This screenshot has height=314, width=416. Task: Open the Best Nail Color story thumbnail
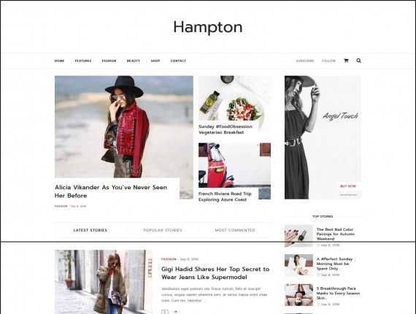click(298, 236)
